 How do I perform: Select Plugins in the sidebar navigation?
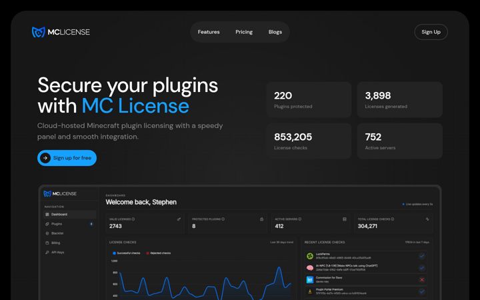[x=70, y=224]
